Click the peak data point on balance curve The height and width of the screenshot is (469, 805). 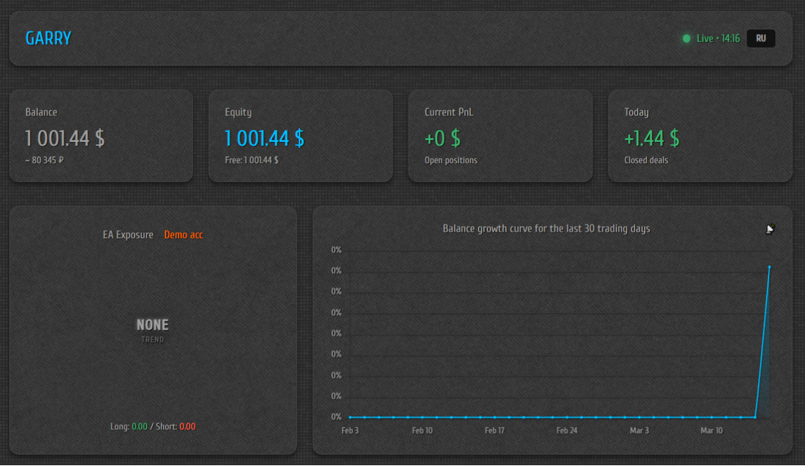[x=769, y=267]
